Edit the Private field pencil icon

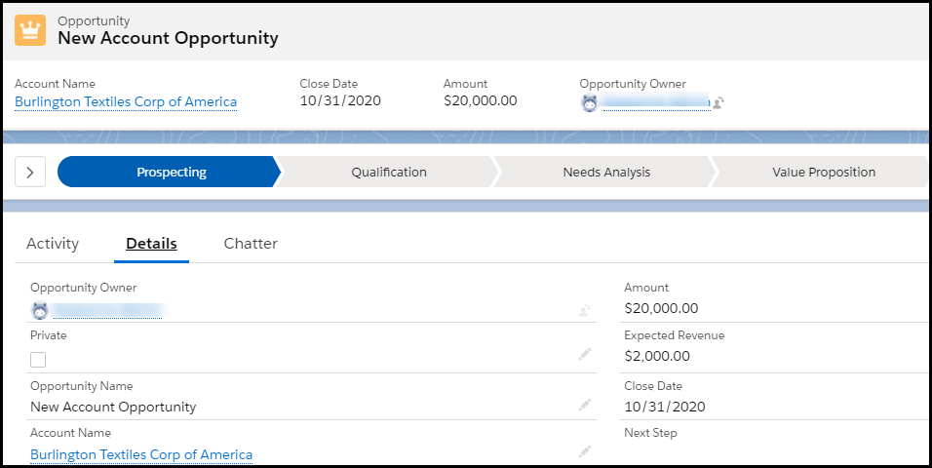(x=585, y=355)
